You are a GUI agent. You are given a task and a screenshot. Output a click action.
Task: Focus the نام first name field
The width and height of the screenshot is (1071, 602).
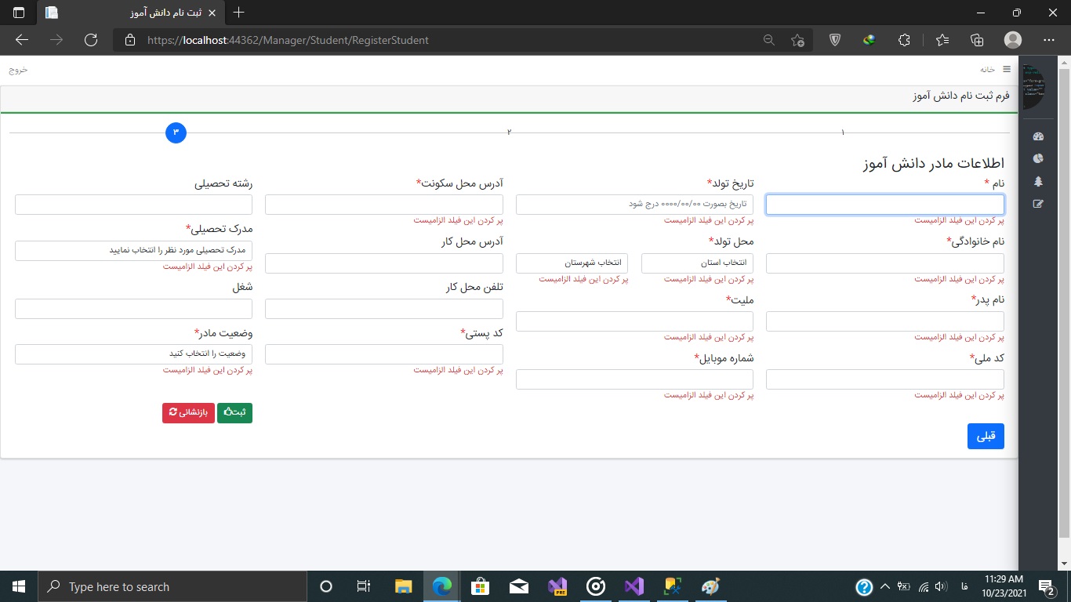885,205
